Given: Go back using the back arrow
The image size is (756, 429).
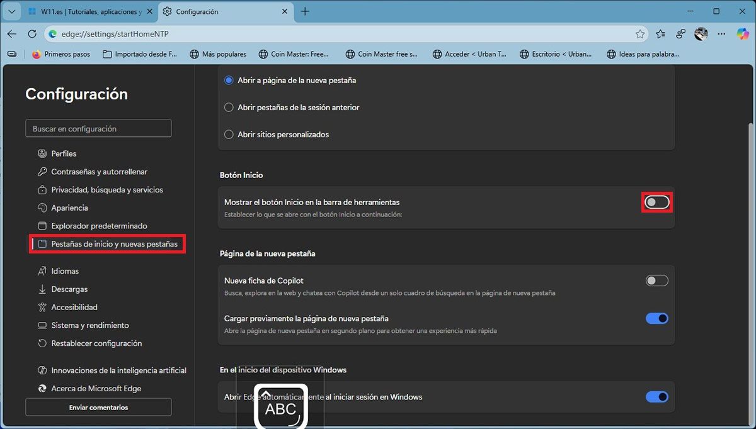Looking at the screenshot, I should (x=12, y=34).
